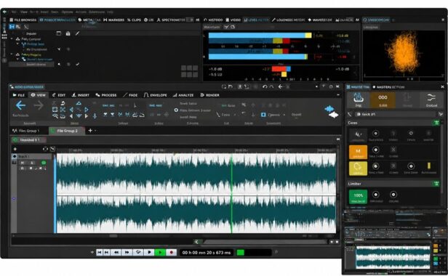Open the Process ribbon tab

tap(106, 95)
